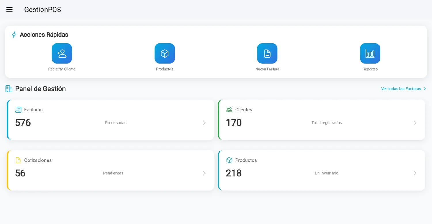Click the Facturas card title
The height and width of the screenshot is (224, 432).
33,110
